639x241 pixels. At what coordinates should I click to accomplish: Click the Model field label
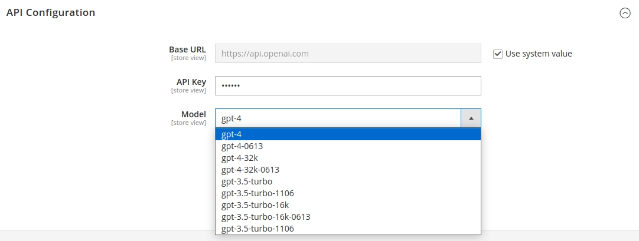193,114
